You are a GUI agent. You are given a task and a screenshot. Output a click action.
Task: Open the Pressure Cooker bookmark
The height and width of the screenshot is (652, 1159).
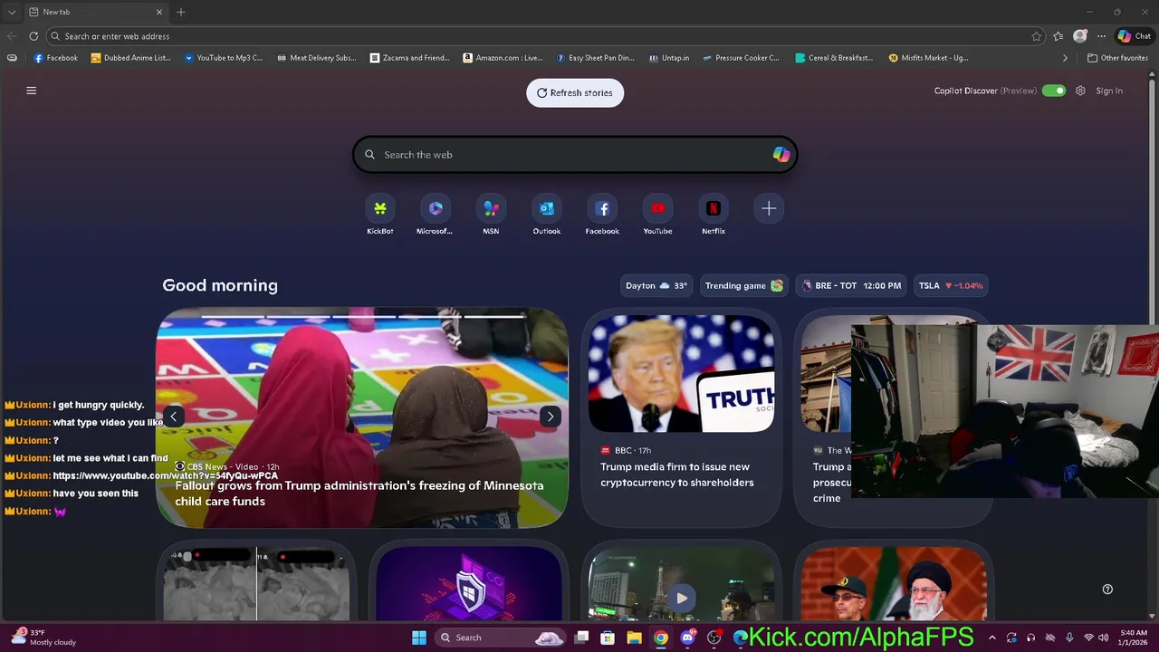pos(741,58)
